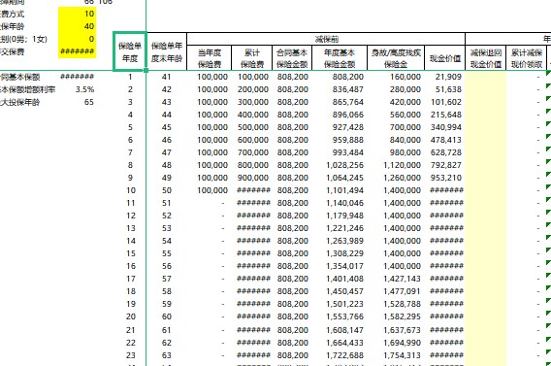Select the 累计保险费 header cell
Screen dimensions: 551x366
[251, 58]
